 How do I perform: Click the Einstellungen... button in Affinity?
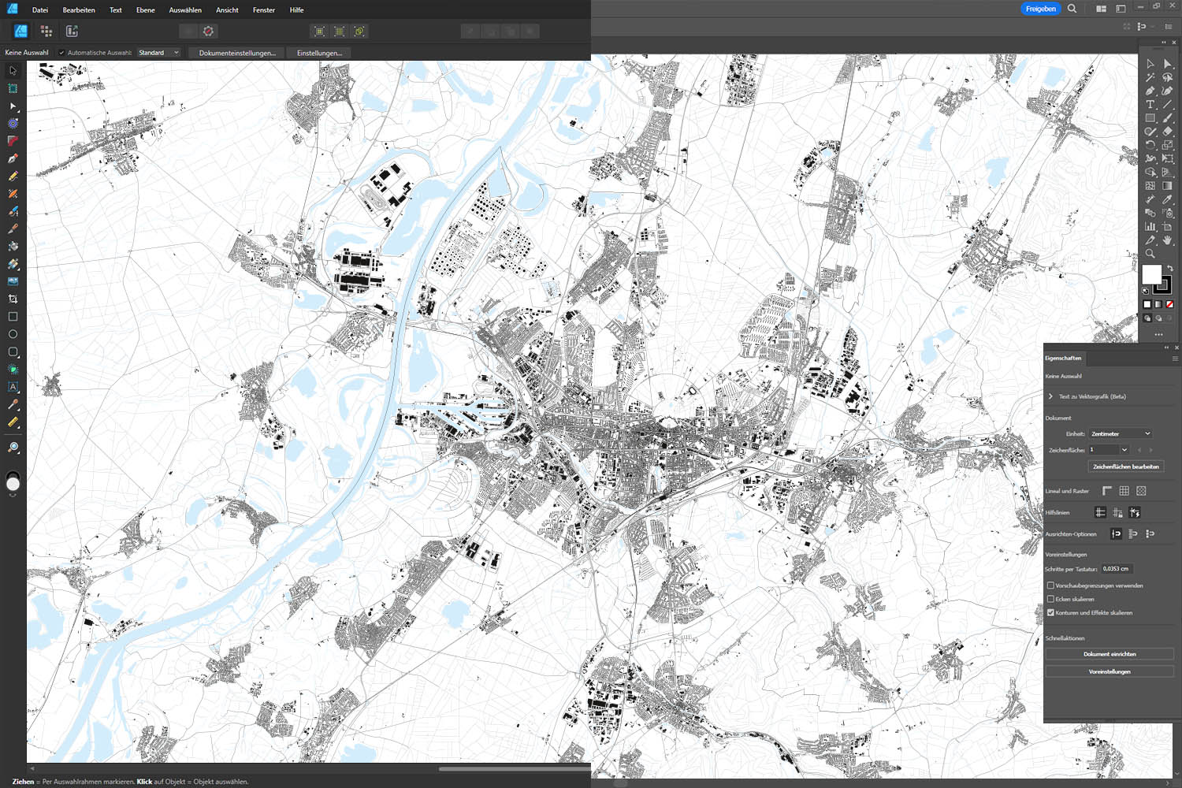(319, 53)
